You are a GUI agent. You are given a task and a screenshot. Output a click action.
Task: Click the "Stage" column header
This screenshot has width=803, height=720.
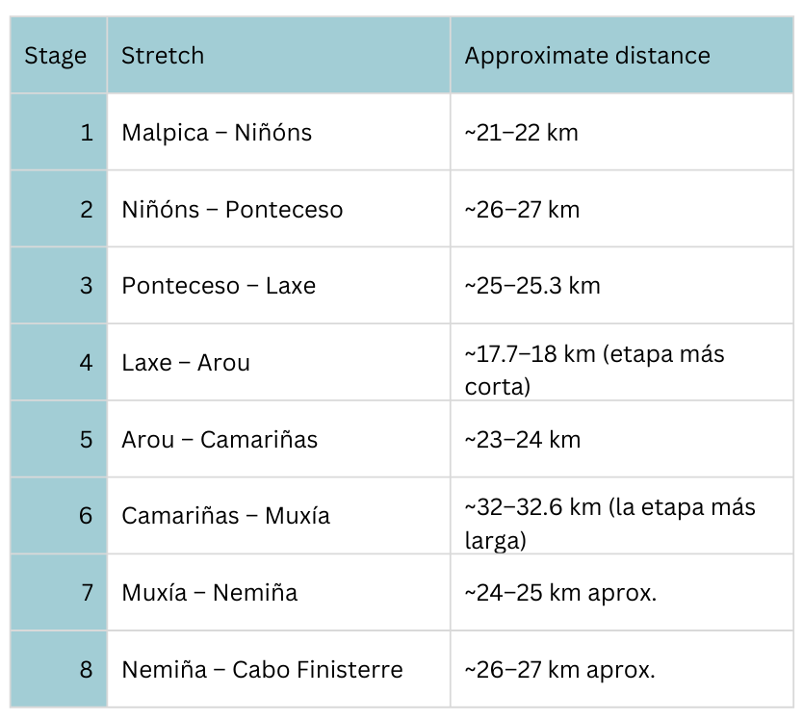coord(56,56)
